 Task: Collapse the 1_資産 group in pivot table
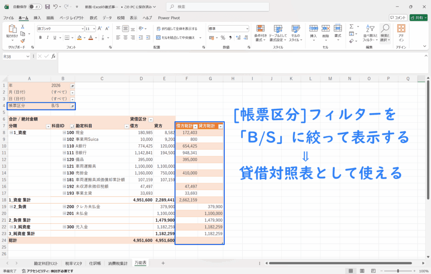[x=11, y=133]
